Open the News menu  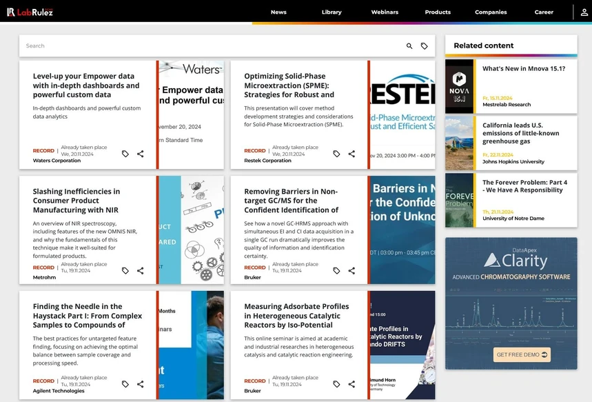(x=278, y=12)
